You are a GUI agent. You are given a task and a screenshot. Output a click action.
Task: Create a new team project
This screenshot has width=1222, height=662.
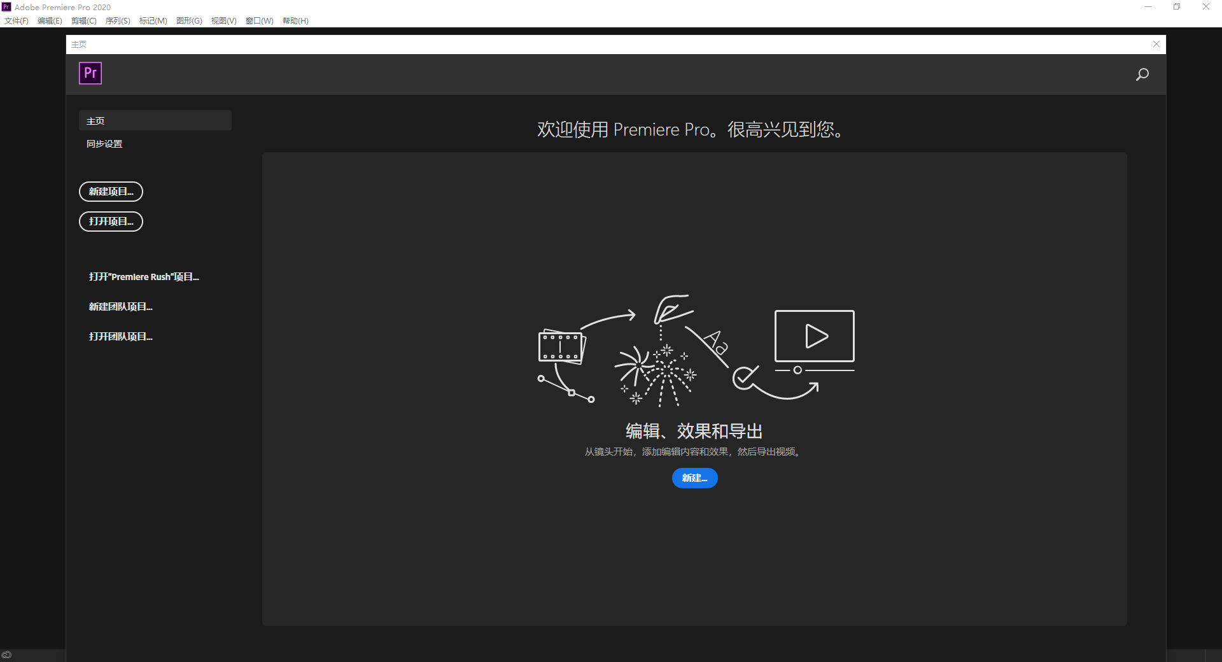120,306
